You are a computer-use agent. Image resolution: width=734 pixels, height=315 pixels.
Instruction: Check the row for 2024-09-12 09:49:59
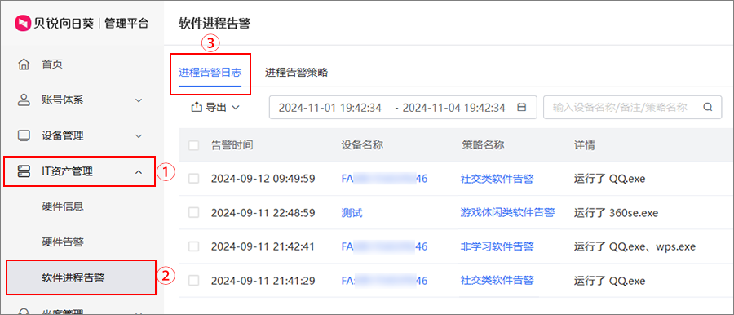click(194, 178)
